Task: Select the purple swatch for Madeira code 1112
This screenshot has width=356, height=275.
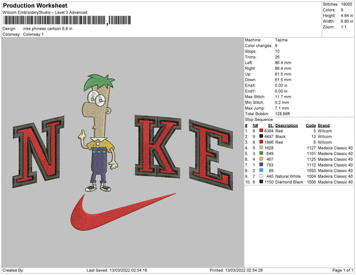Action: coord(261,165)
